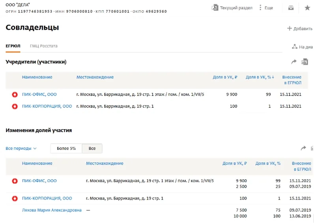Image resolution: width=314 pixels, height=223 pixels.
Task: Sort founders by Внесение в ЕГРЮЛ column
Action: click(292, 80)
